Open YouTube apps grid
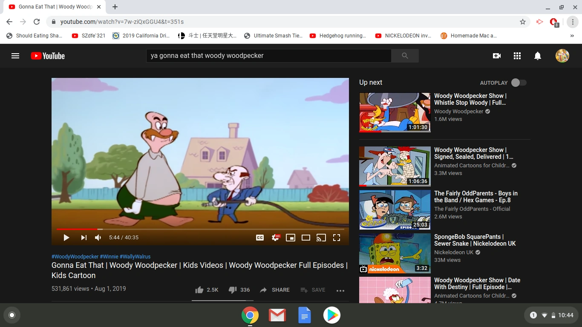Screen dimensions: 582x327 point(517,56)
